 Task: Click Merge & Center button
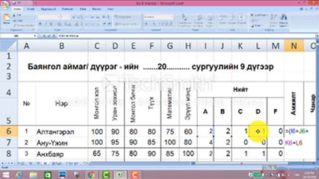click(x=126, y=24)
